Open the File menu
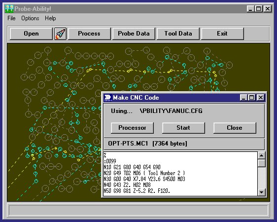The image size is (277, 222). (11, 18)
